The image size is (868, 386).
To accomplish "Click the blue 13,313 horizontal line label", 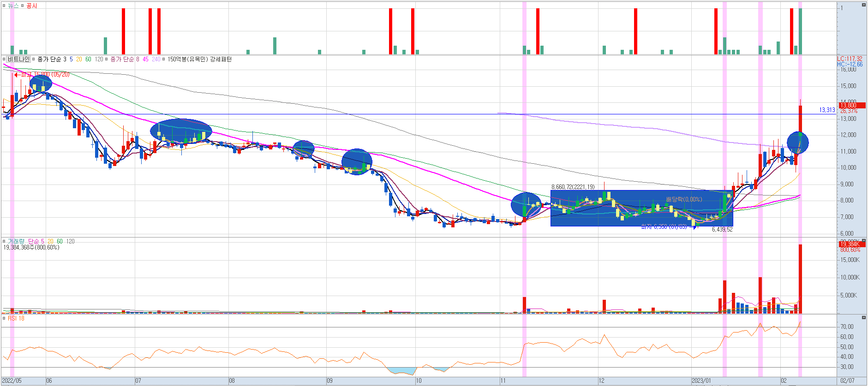I will point(827,110).
